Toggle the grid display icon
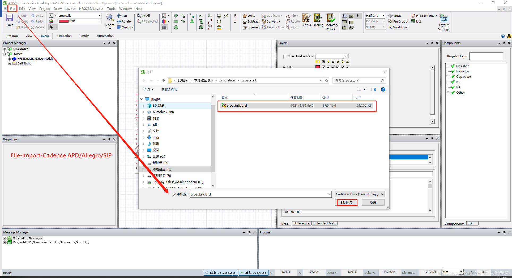This screenshot has width=512, height=278. [x=164, y=27]
